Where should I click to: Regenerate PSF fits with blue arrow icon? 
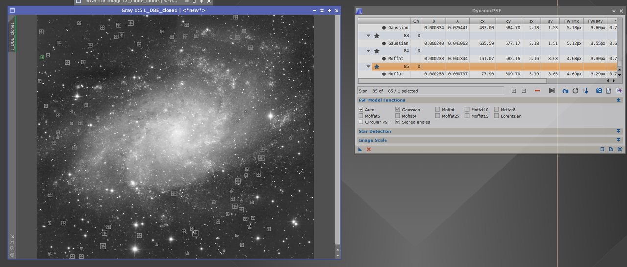click(565, 91)
